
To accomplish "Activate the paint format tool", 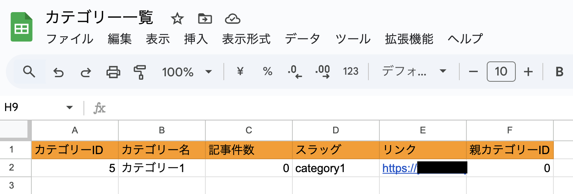I will pos(140,72).
